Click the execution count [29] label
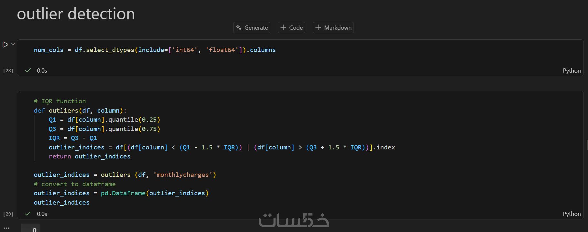588x232 pixels. tap(8, 214)
